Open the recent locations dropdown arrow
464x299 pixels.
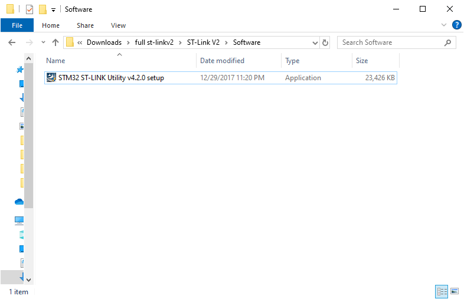tap(43, 42)
